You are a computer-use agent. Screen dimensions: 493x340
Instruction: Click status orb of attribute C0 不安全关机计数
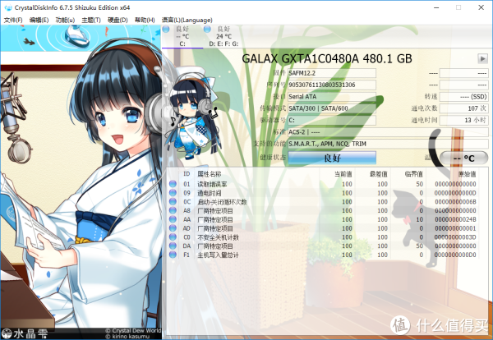click(x=173, y=237)
